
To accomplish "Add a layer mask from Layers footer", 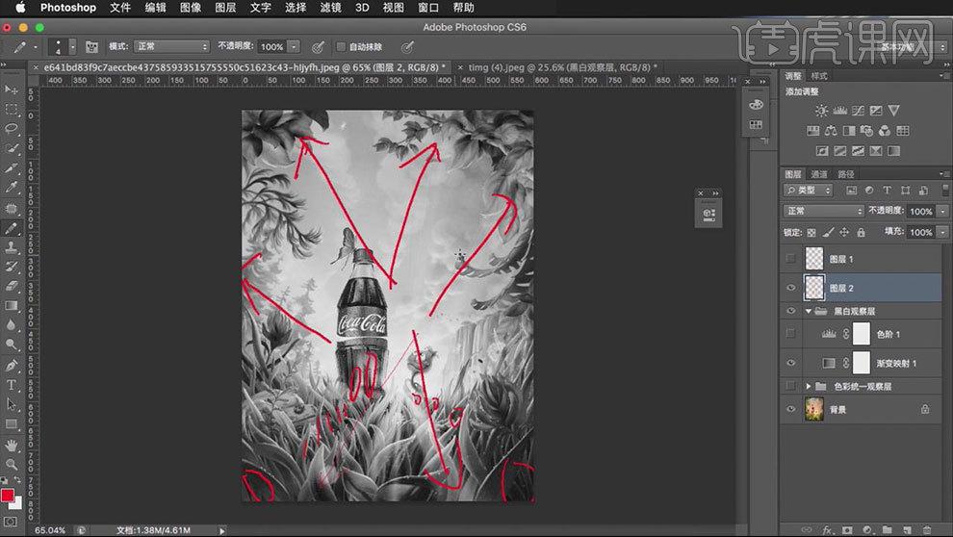I will (847, 529).
